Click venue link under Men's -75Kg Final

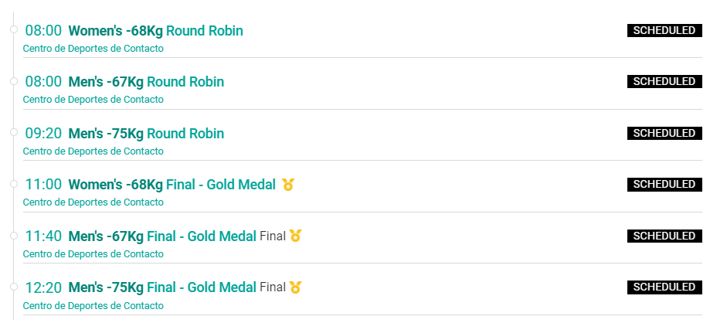click(93, 306)
